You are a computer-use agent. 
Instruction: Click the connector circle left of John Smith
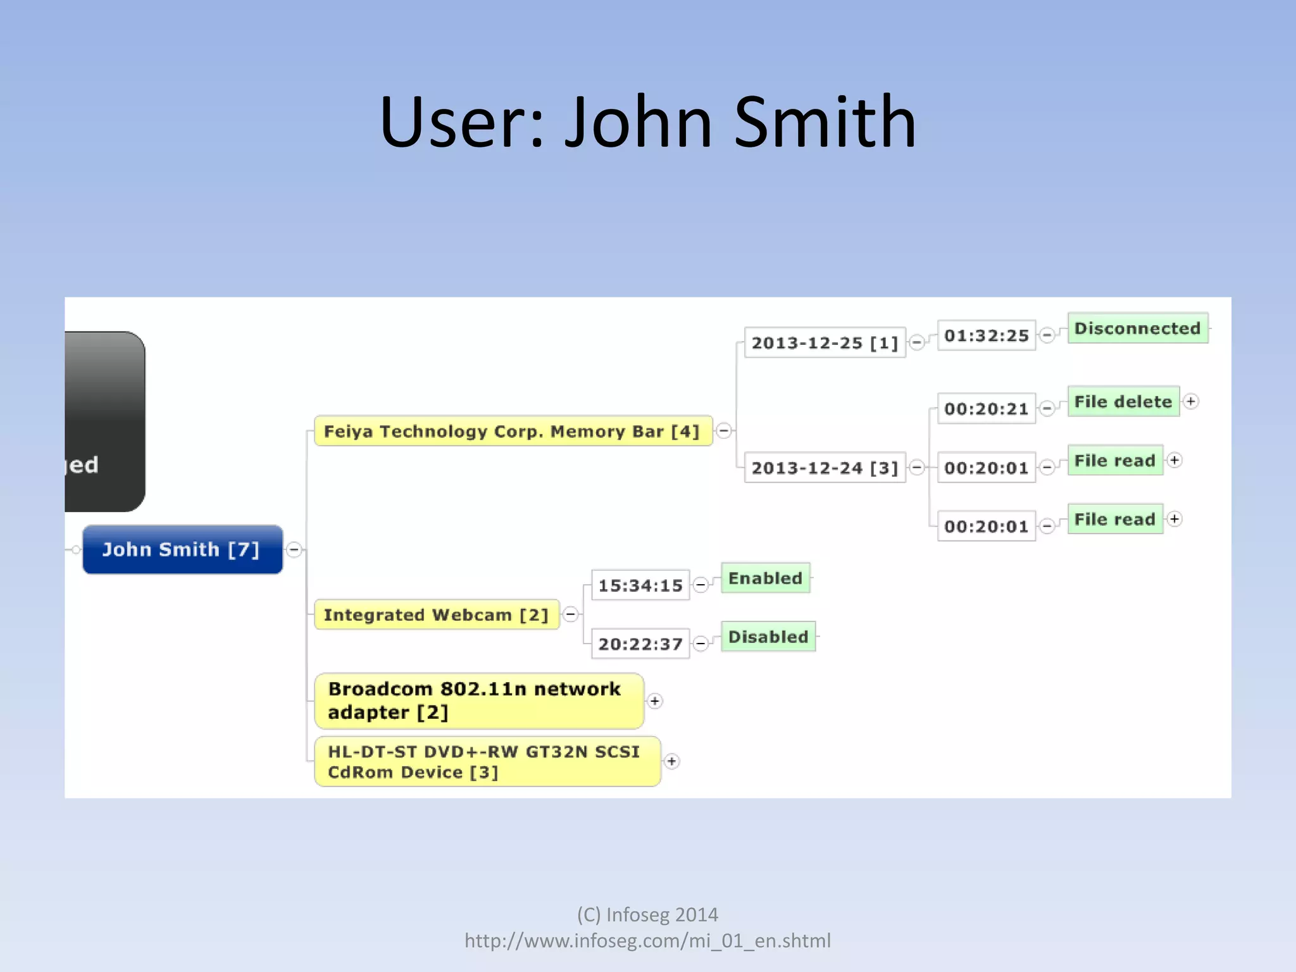pos(76,549)
